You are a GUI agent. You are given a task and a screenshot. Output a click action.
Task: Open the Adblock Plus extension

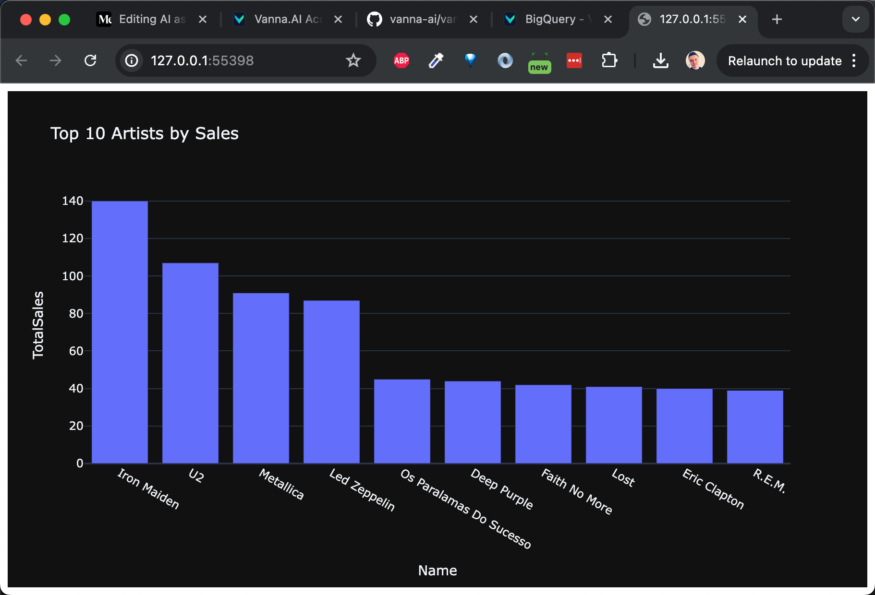(401, 60)
